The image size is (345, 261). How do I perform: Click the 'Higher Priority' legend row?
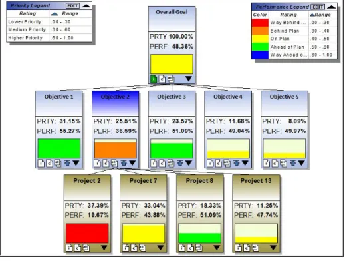pyautogui.click(x=49, y=38)
